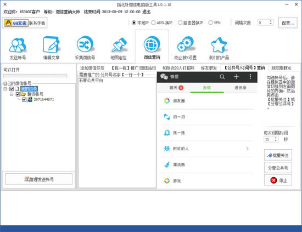Tap the WeChat search magnifier icon
The height and width of the screenshot is (232, 302).
[222, 77]
